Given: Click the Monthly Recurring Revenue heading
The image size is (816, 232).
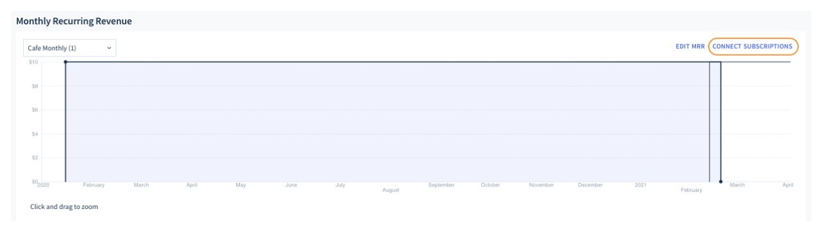Looking at the screenshot, I should [74, 21].
